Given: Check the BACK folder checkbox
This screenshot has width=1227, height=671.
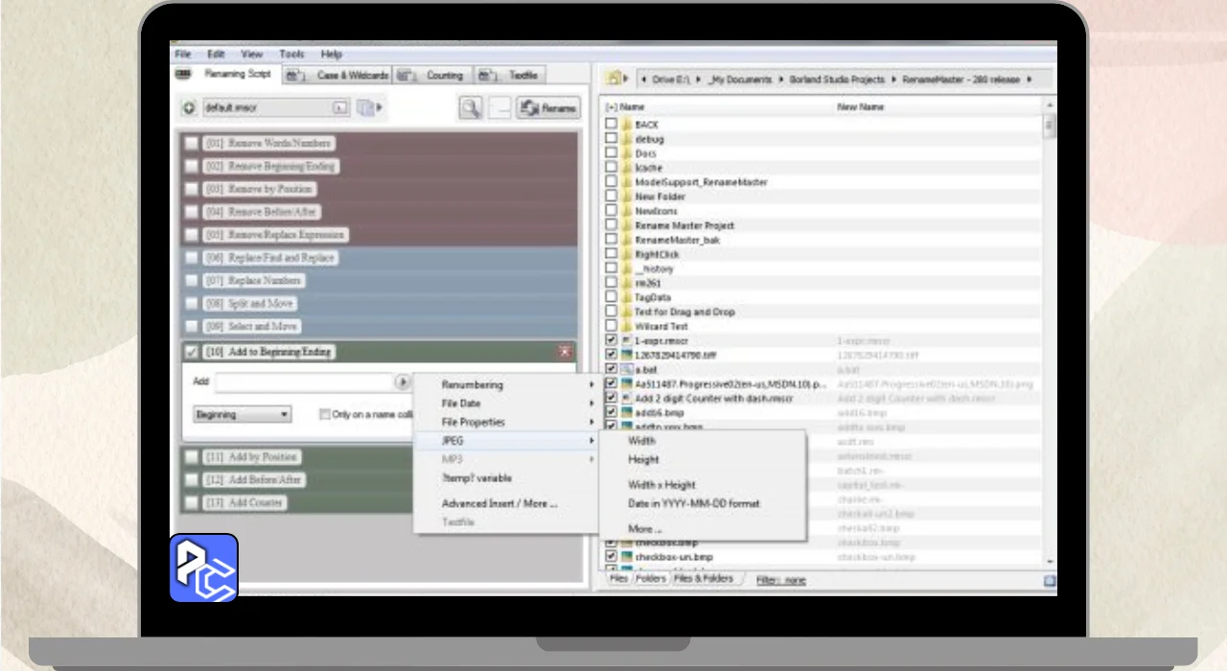Looking at the screenshot, I should tap(612, 125).
